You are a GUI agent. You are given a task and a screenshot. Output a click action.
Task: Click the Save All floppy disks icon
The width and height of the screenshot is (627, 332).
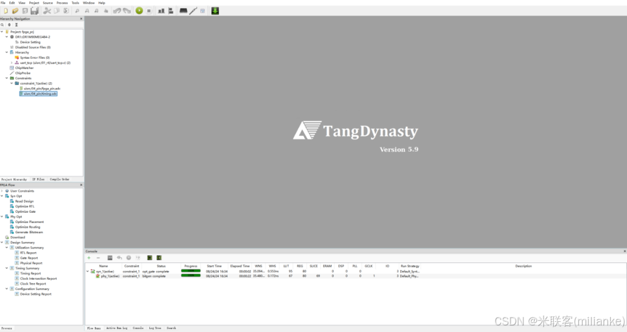(x=35, y=11)
